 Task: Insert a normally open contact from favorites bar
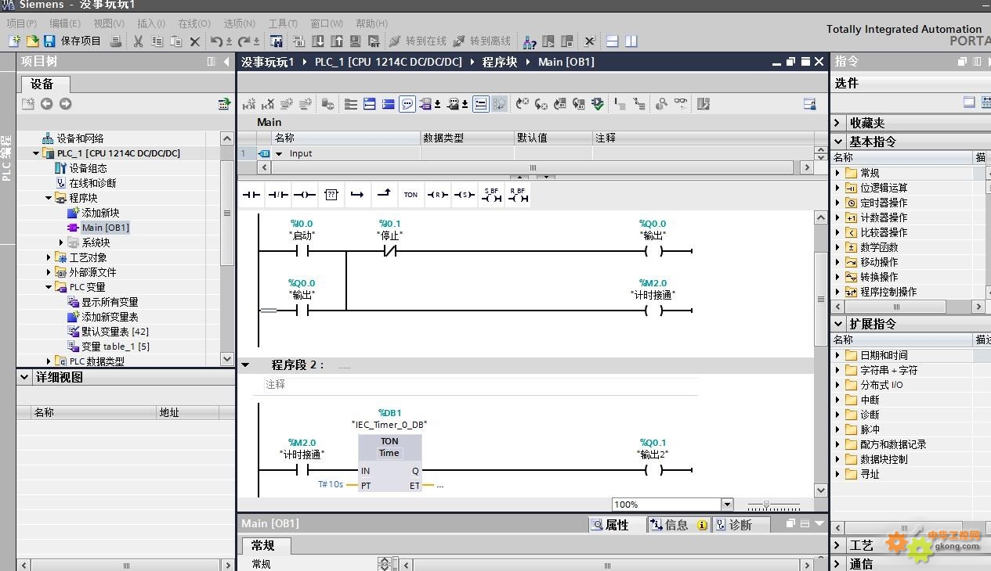tap(251, 195)
